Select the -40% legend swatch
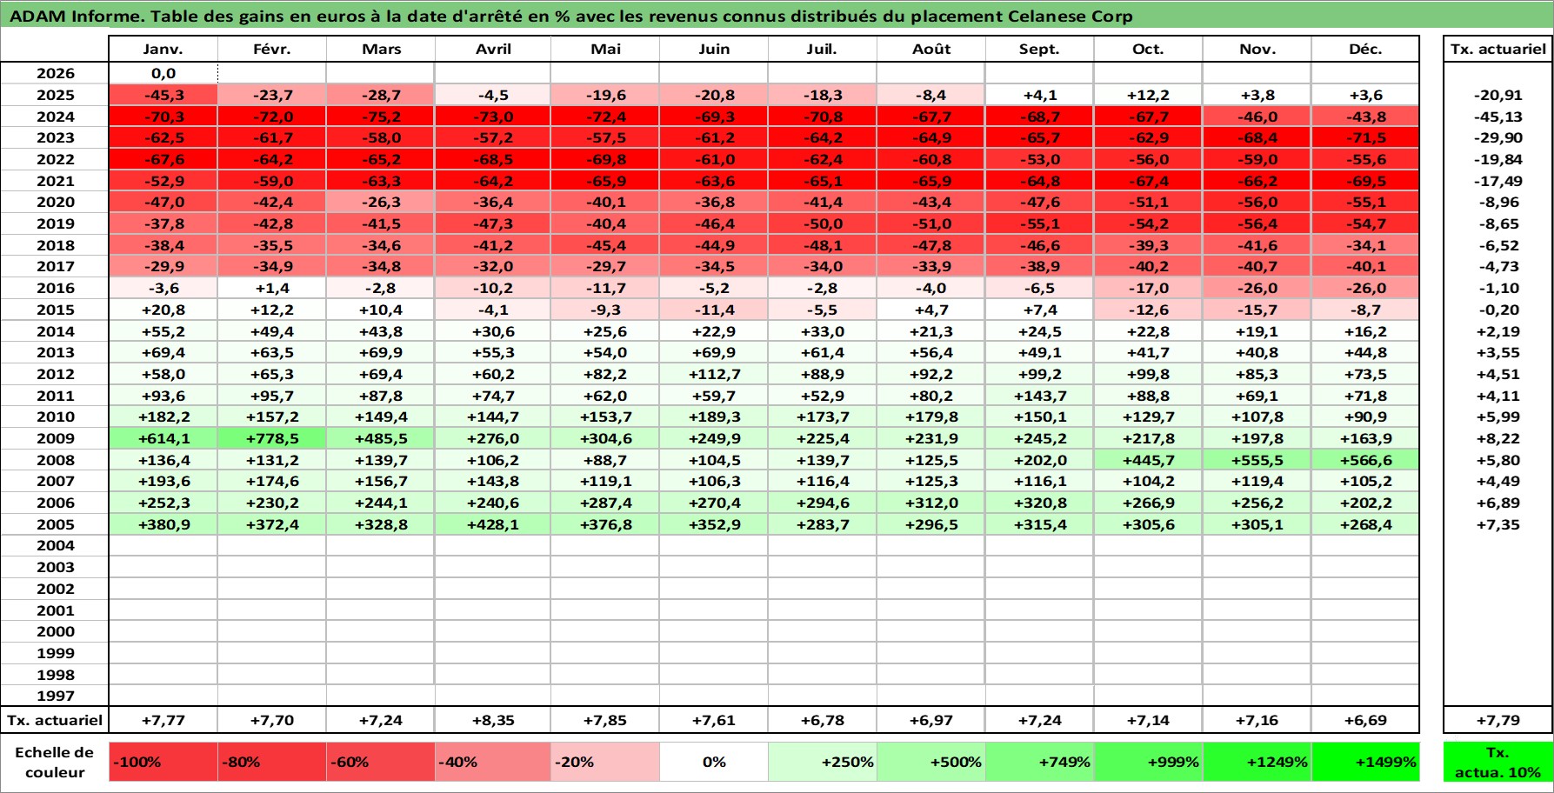1554x793 pixels. [492, 762]
